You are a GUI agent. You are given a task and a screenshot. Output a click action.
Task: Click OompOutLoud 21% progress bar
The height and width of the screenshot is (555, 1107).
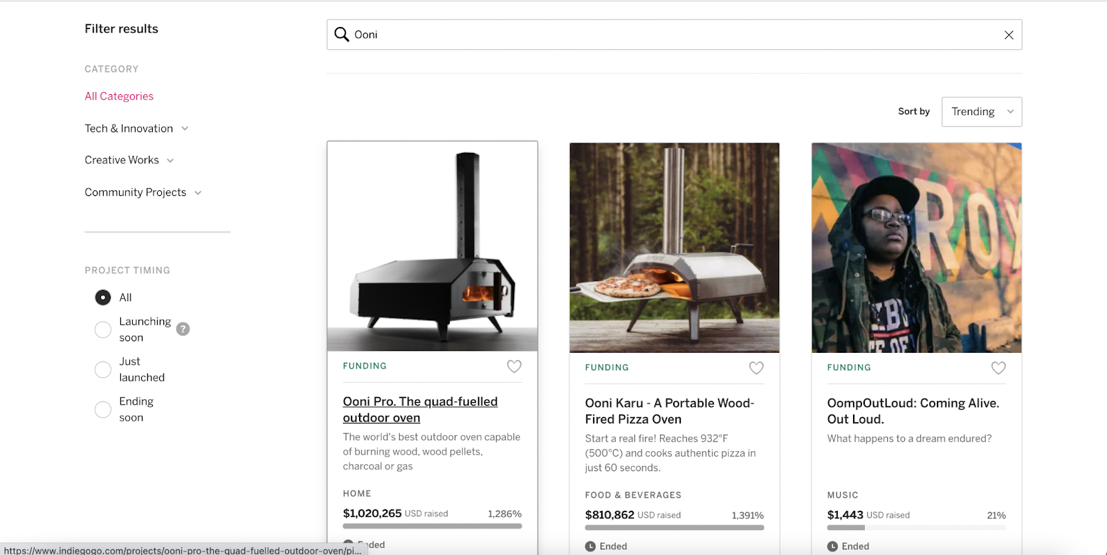coord(917,527)
